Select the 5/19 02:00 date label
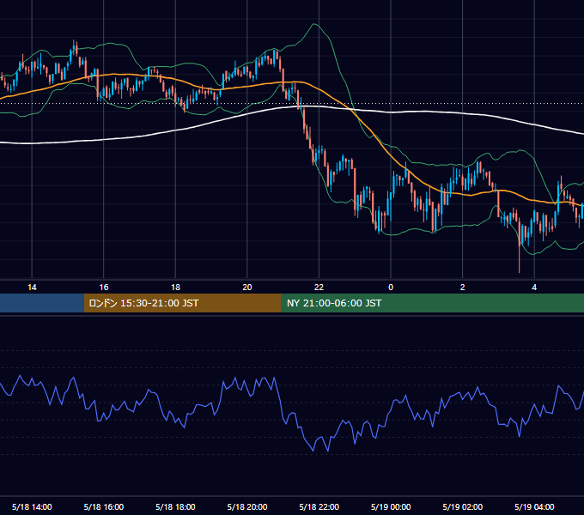 (x=463, y=506)
